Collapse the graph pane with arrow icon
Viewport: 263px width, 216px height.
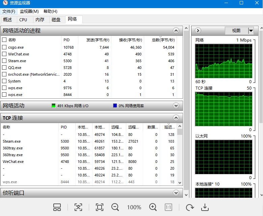198,31
